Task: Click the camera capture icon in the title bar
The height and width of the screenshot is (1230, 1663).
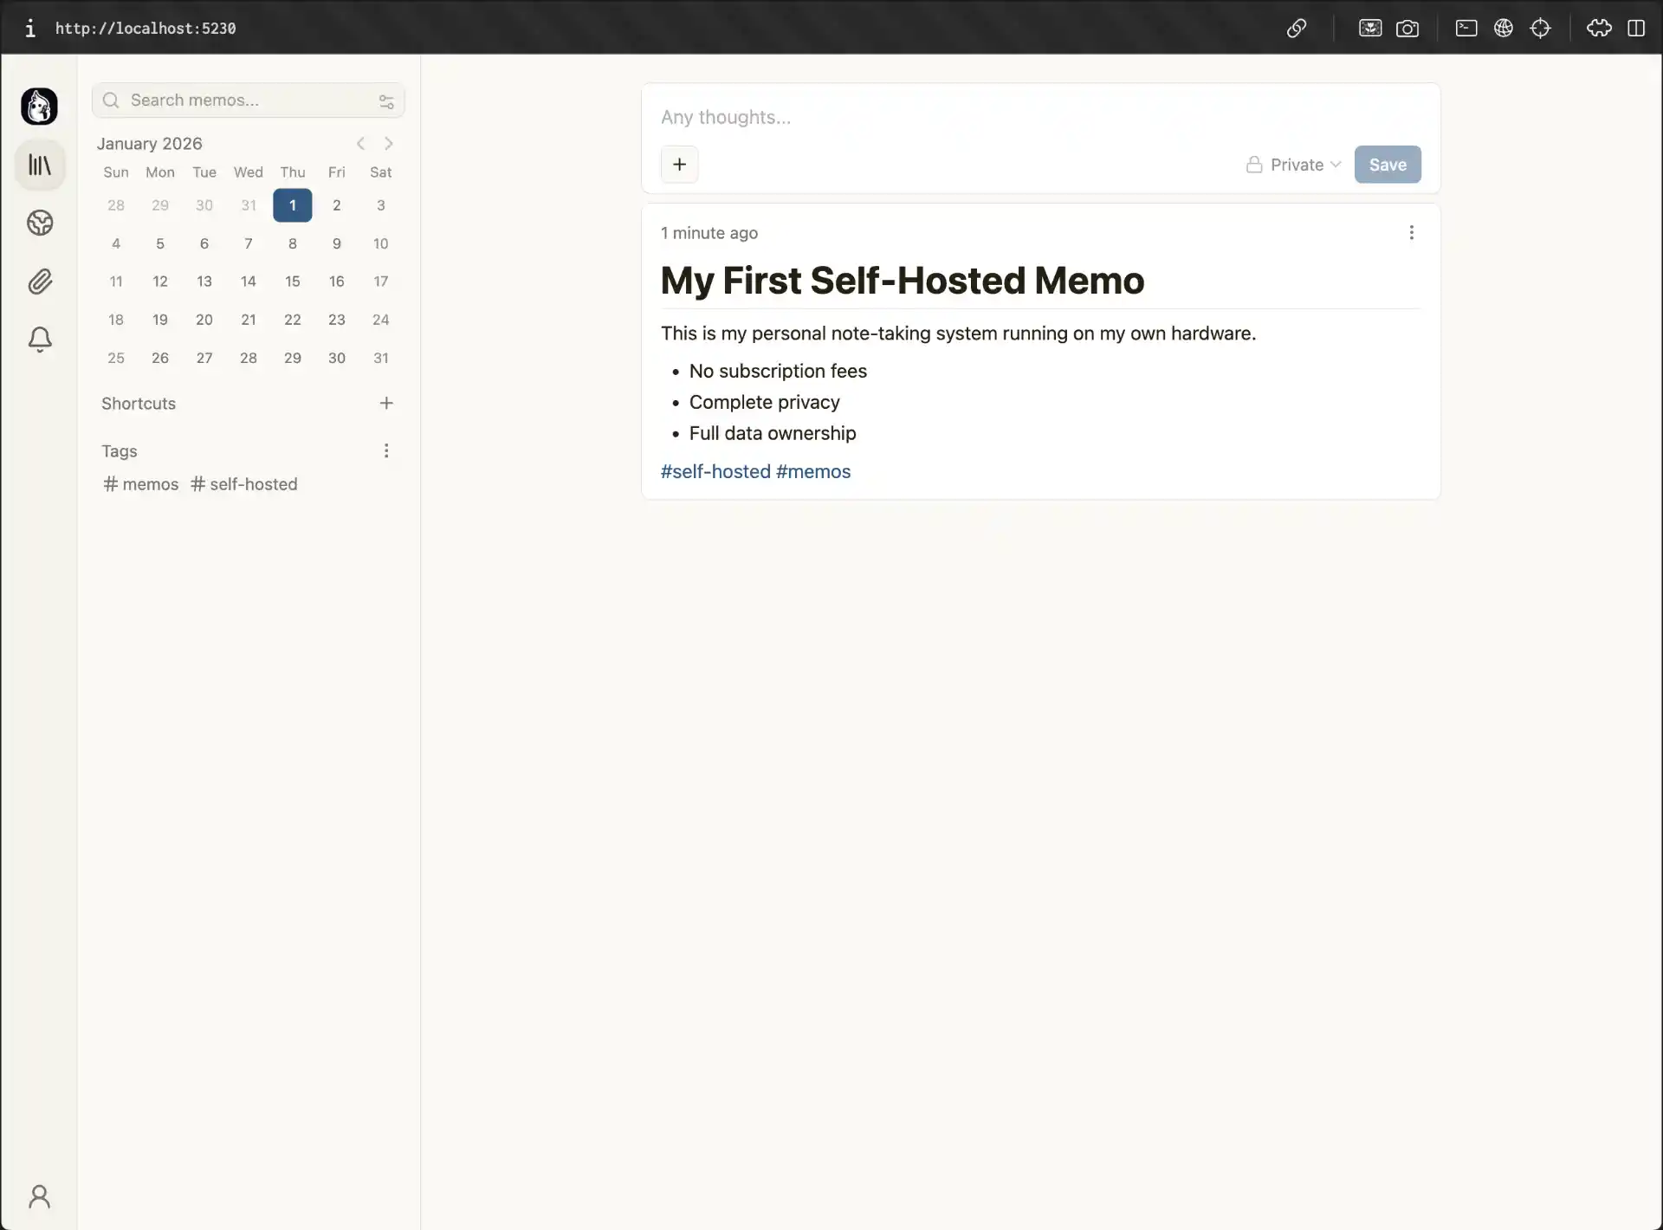Action: click(x=1408, y=28)
